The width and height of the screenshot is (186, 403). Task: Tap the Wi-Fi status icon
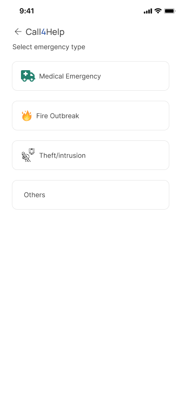click(x=158, y=11)
